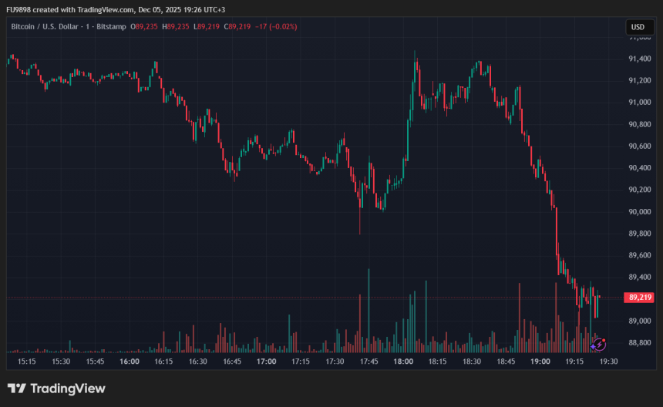Image resolution: width=663 pixels, height=407 pixels.
Task: Click the 91,400 price axis label
Action: (641, 59)
